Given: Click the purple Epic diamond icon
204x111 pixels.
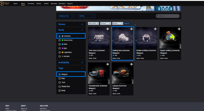Looking at the screenshot, I should pos(62,48).
